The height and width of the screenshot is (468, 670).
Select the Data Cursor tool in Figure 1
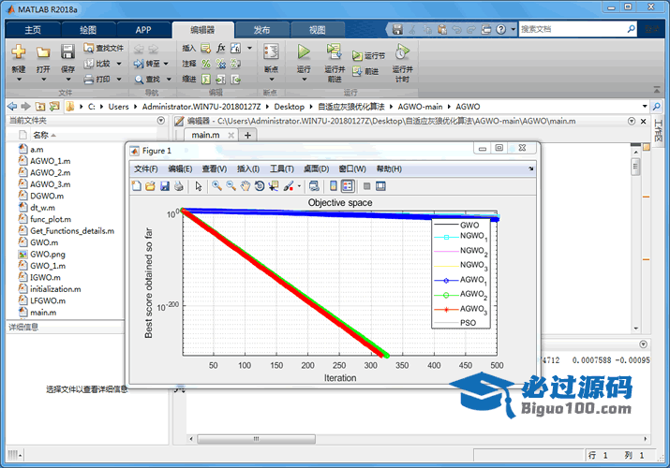(274, 186)
